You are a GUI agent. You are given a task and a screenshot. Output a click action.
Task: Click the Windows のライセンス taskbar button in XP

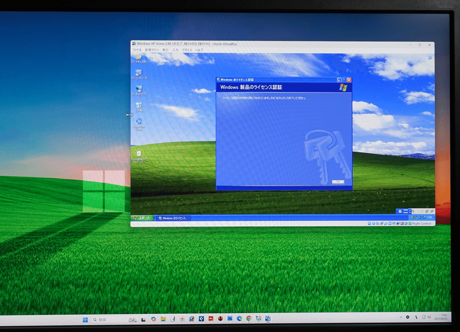tap(174, 218)
